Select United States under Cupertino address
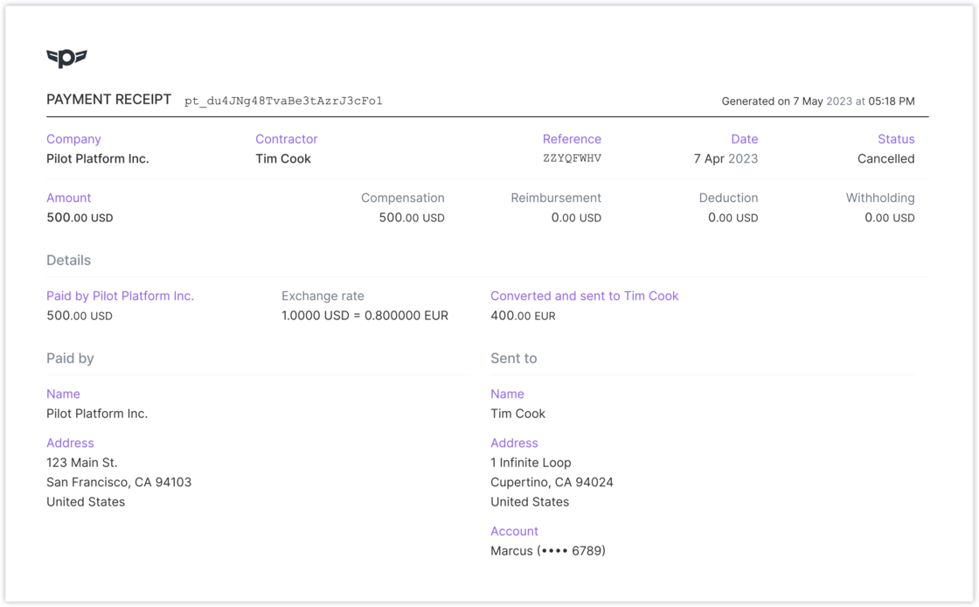The height and width of the screenshot is (607, 979). (530, 502)
